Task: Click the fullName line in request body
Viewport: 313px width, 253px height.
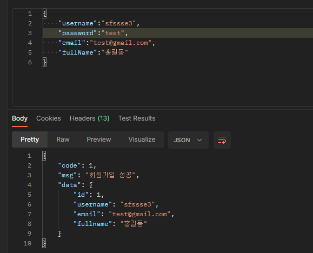Action: 93,52
